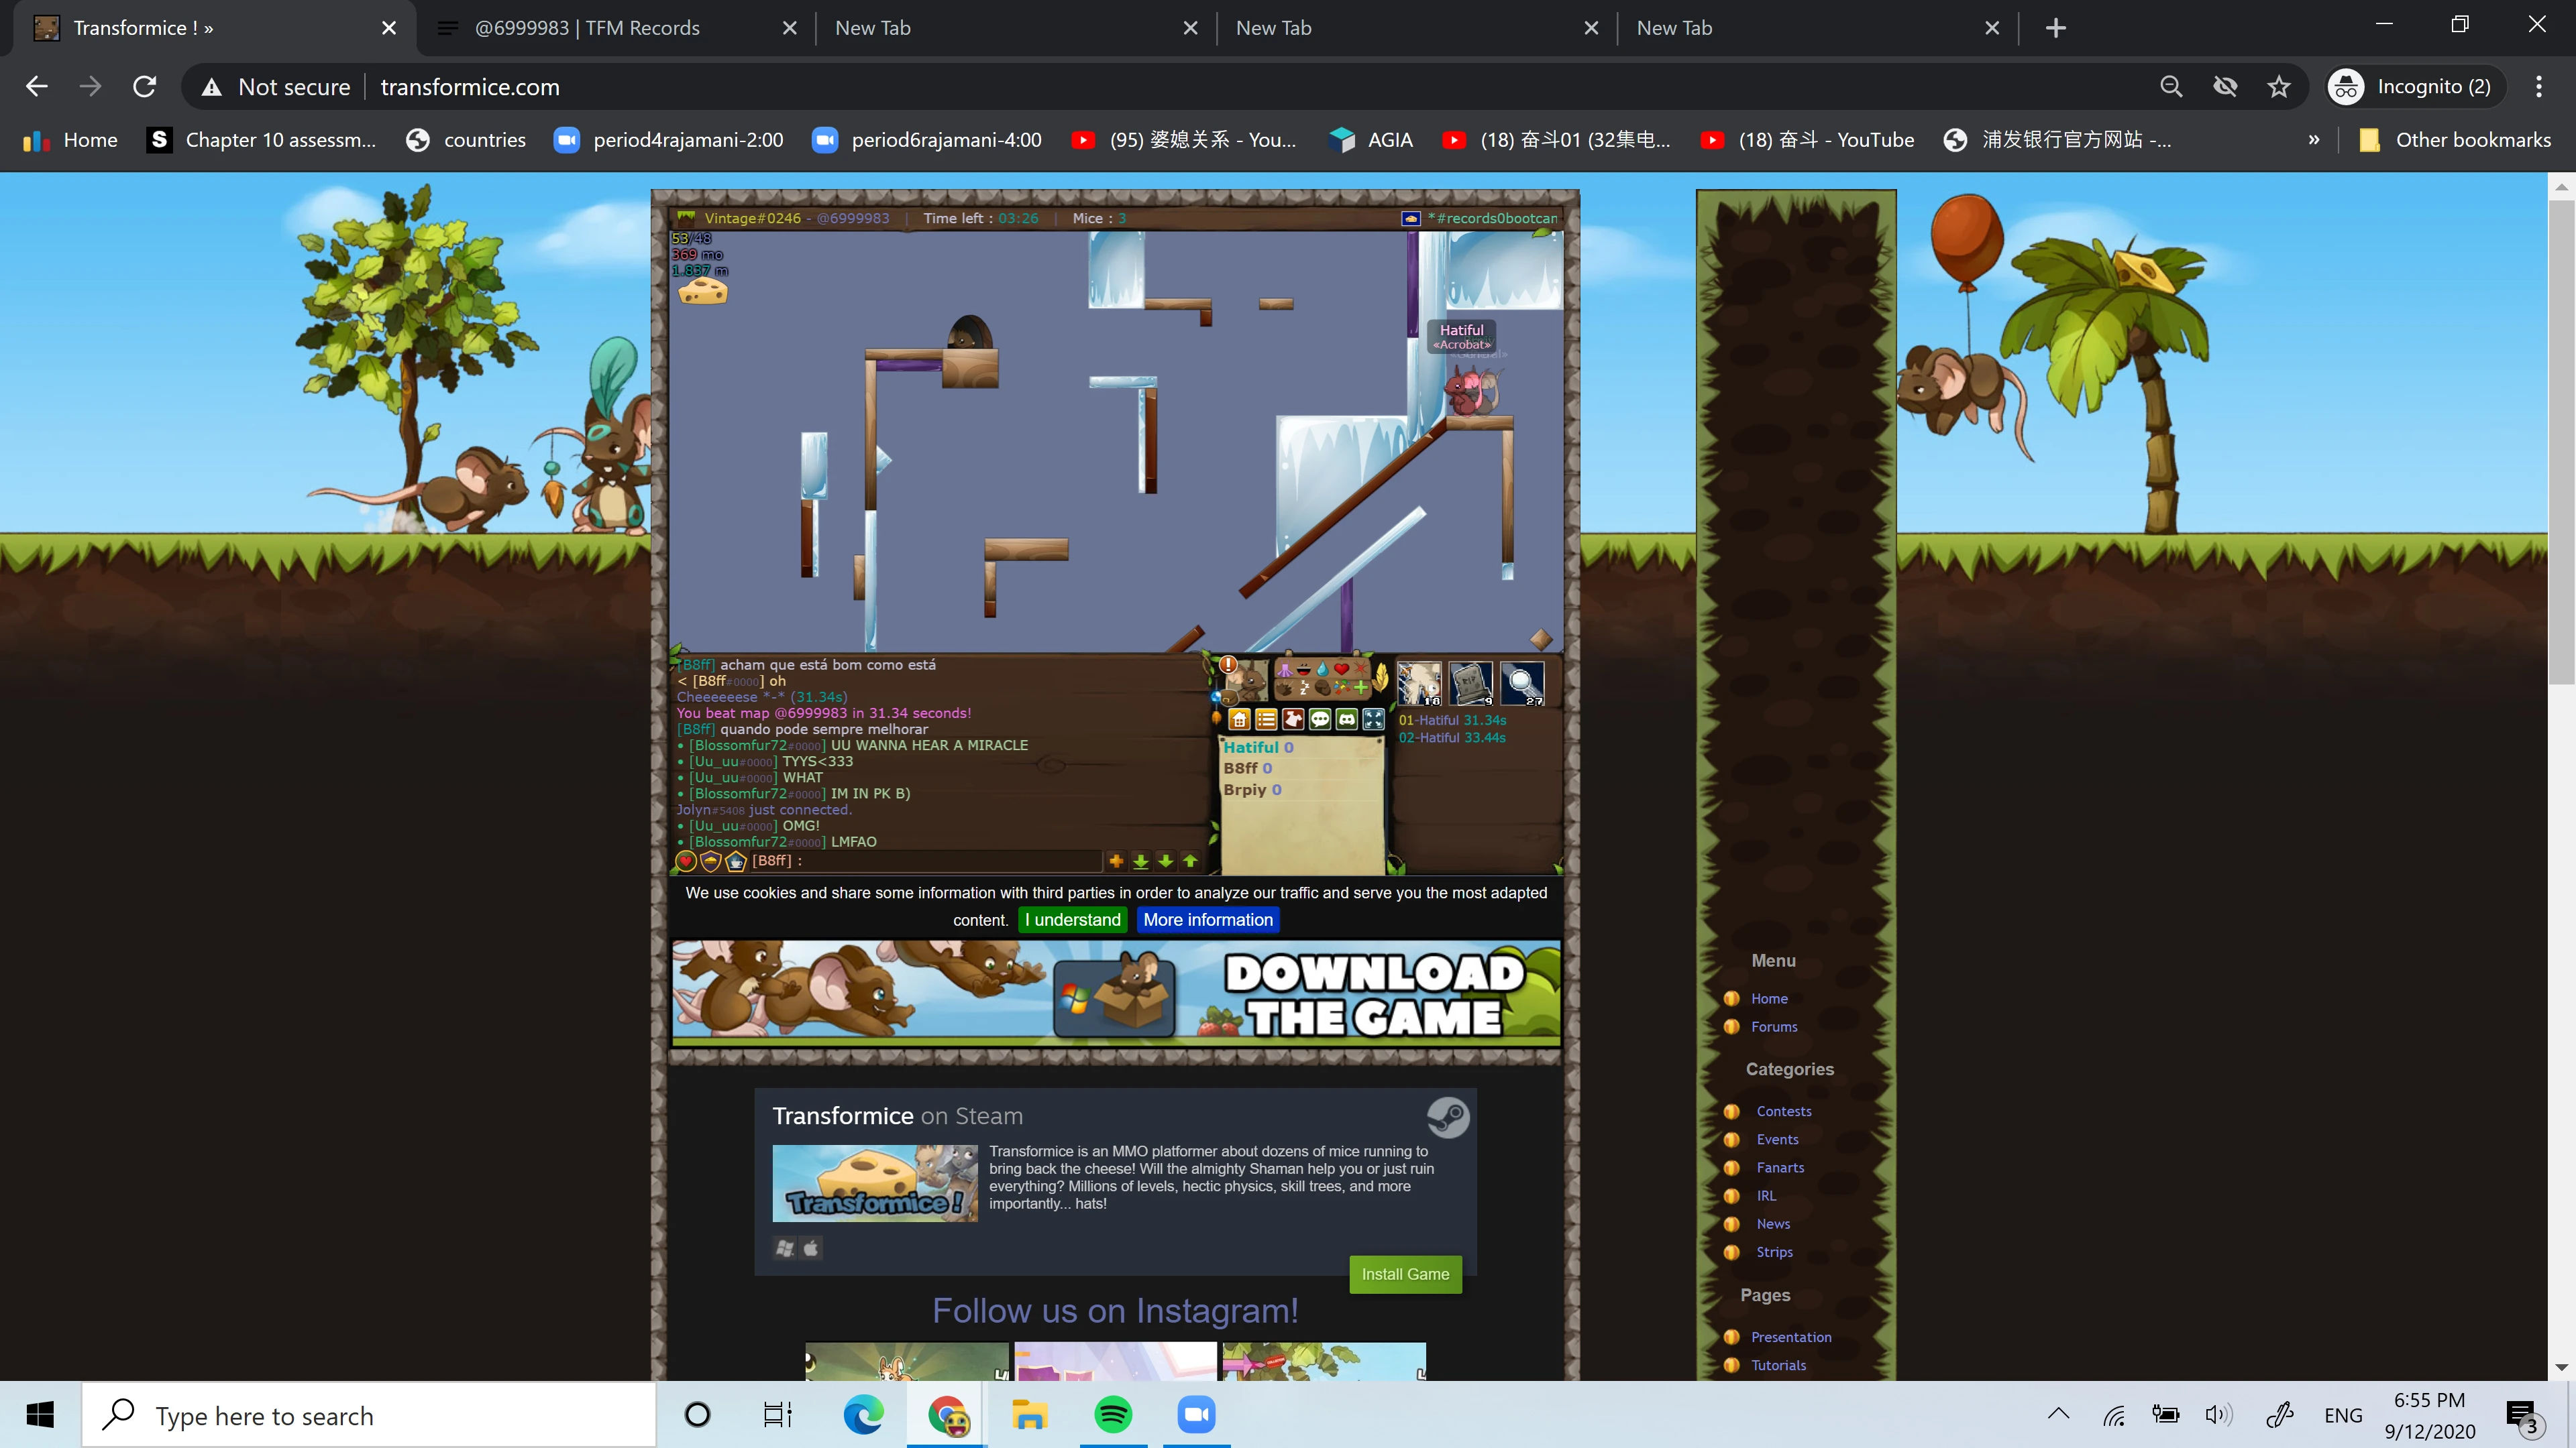Toggle the blocked cookies eye icon
This screenshot has height=1448, width=2576.
coord(2225,87)
